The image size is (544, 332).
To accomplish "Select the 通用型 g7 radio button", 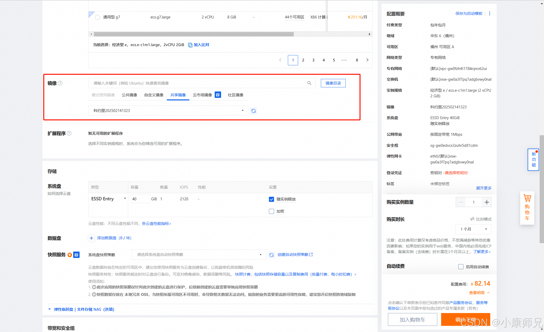I will [x=97, y=17].
